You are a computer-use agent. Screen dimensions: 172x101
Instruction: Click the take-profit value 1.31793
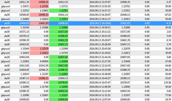tap(64, 53)
